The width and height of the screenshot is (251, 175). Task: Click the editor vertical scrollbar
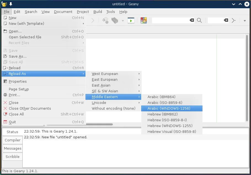point(247,78)
